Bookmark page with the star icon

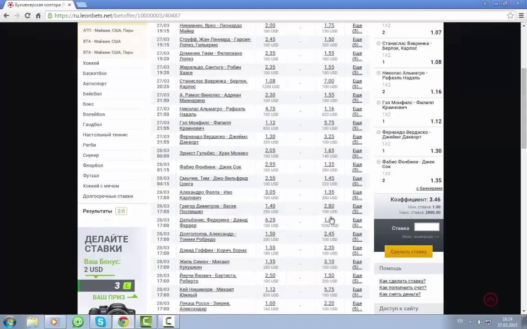click(510, 16)
